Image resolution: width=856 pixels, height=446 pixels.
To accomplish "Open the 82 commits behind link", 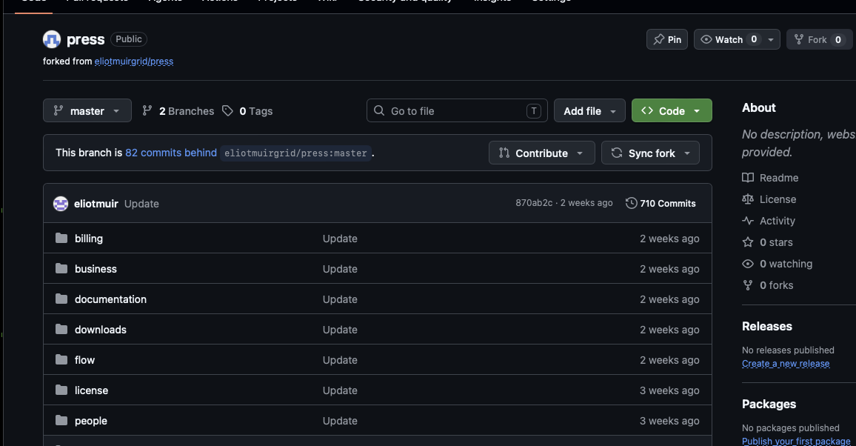I will tap(171, 153).
